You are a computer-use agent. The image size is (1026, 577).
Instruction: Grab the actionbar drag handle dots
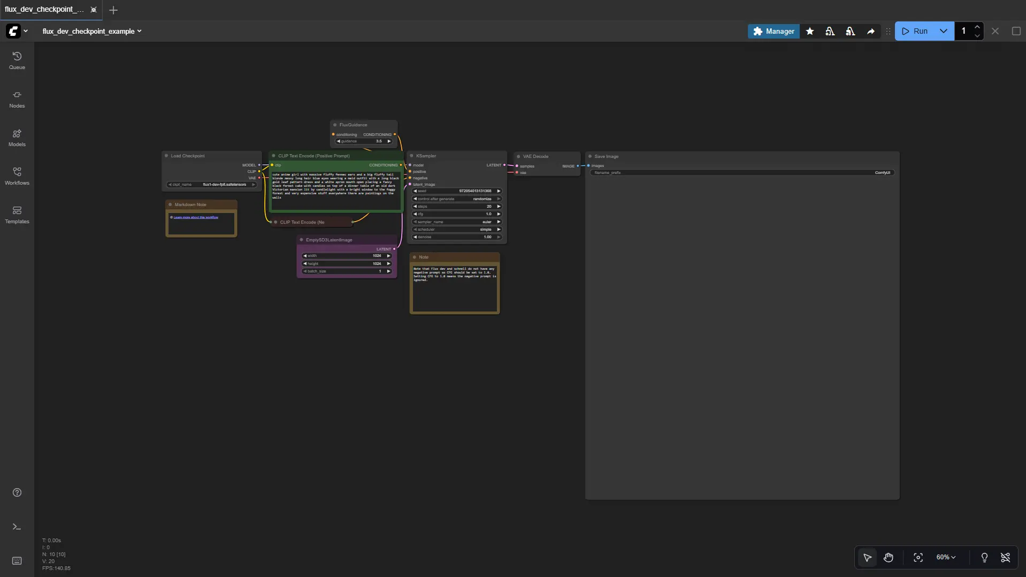[x=888, y=31]
